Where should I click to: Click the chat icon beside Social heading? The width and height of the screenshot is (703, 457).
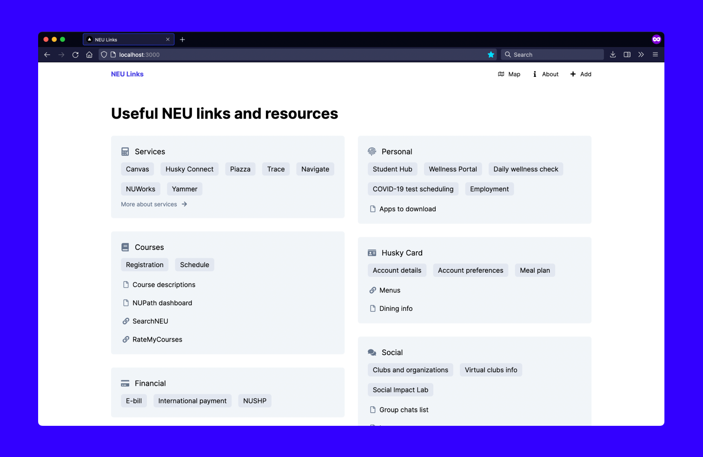pyautogui.click(x=371, y=352)
